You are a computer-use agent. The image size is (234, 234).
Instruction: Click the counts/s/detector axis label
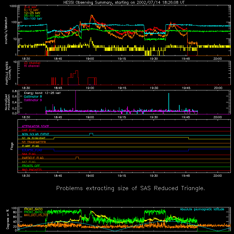point(6,30)
